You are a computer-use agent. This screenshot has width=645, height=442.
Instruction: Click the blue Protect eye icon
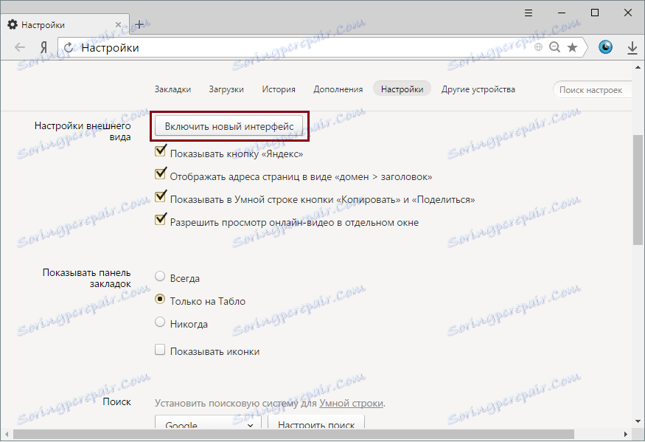point(605,46)
